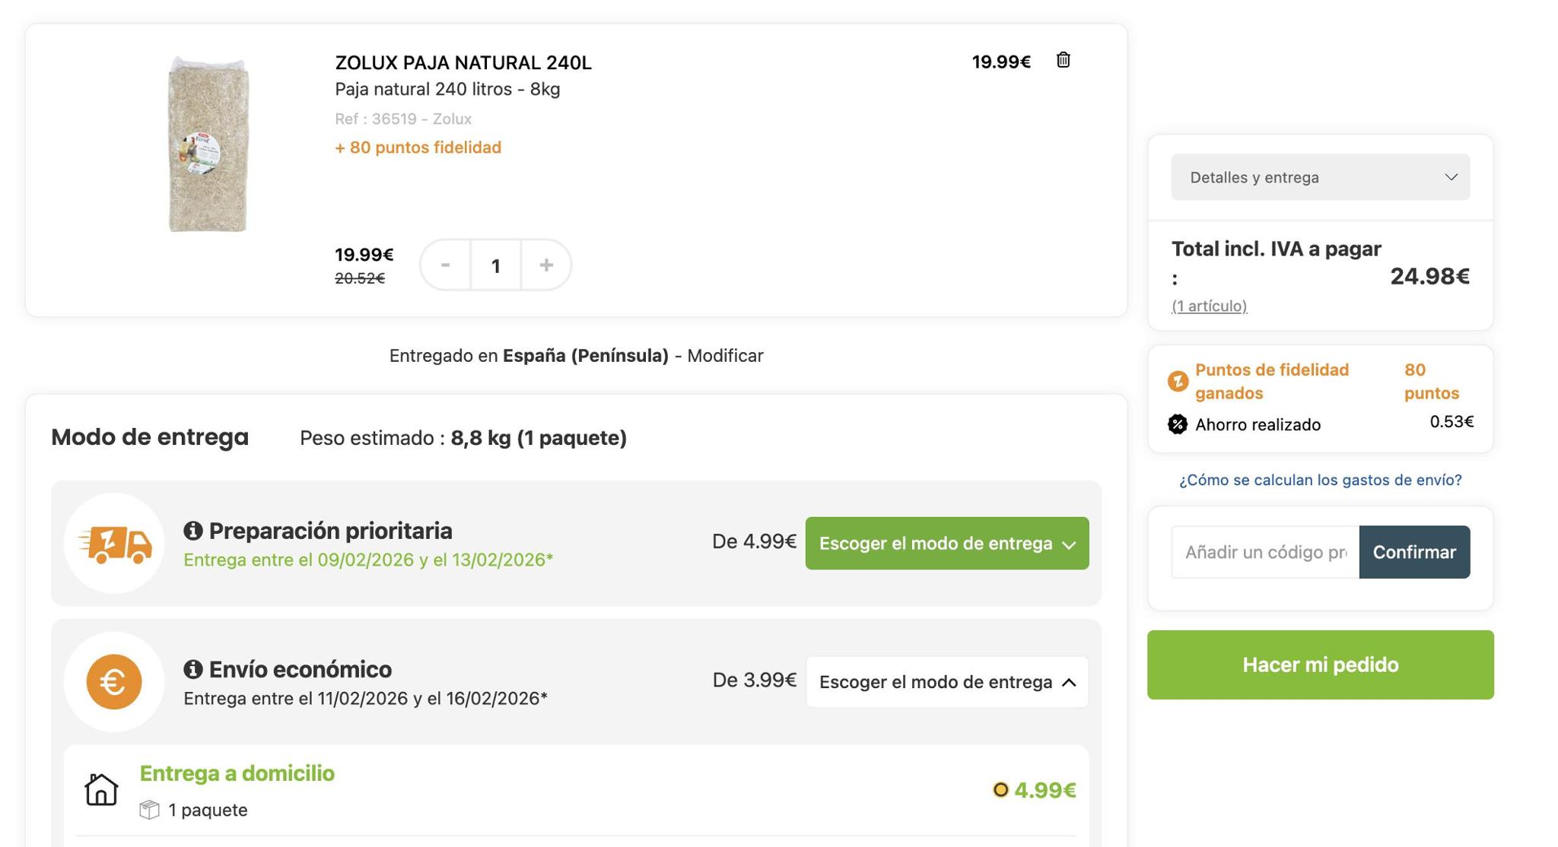Image resolution: width=1558 pixels, height=847 pixels.
Task: Decrease product quantity with minus button
Action: click(446, 265)
